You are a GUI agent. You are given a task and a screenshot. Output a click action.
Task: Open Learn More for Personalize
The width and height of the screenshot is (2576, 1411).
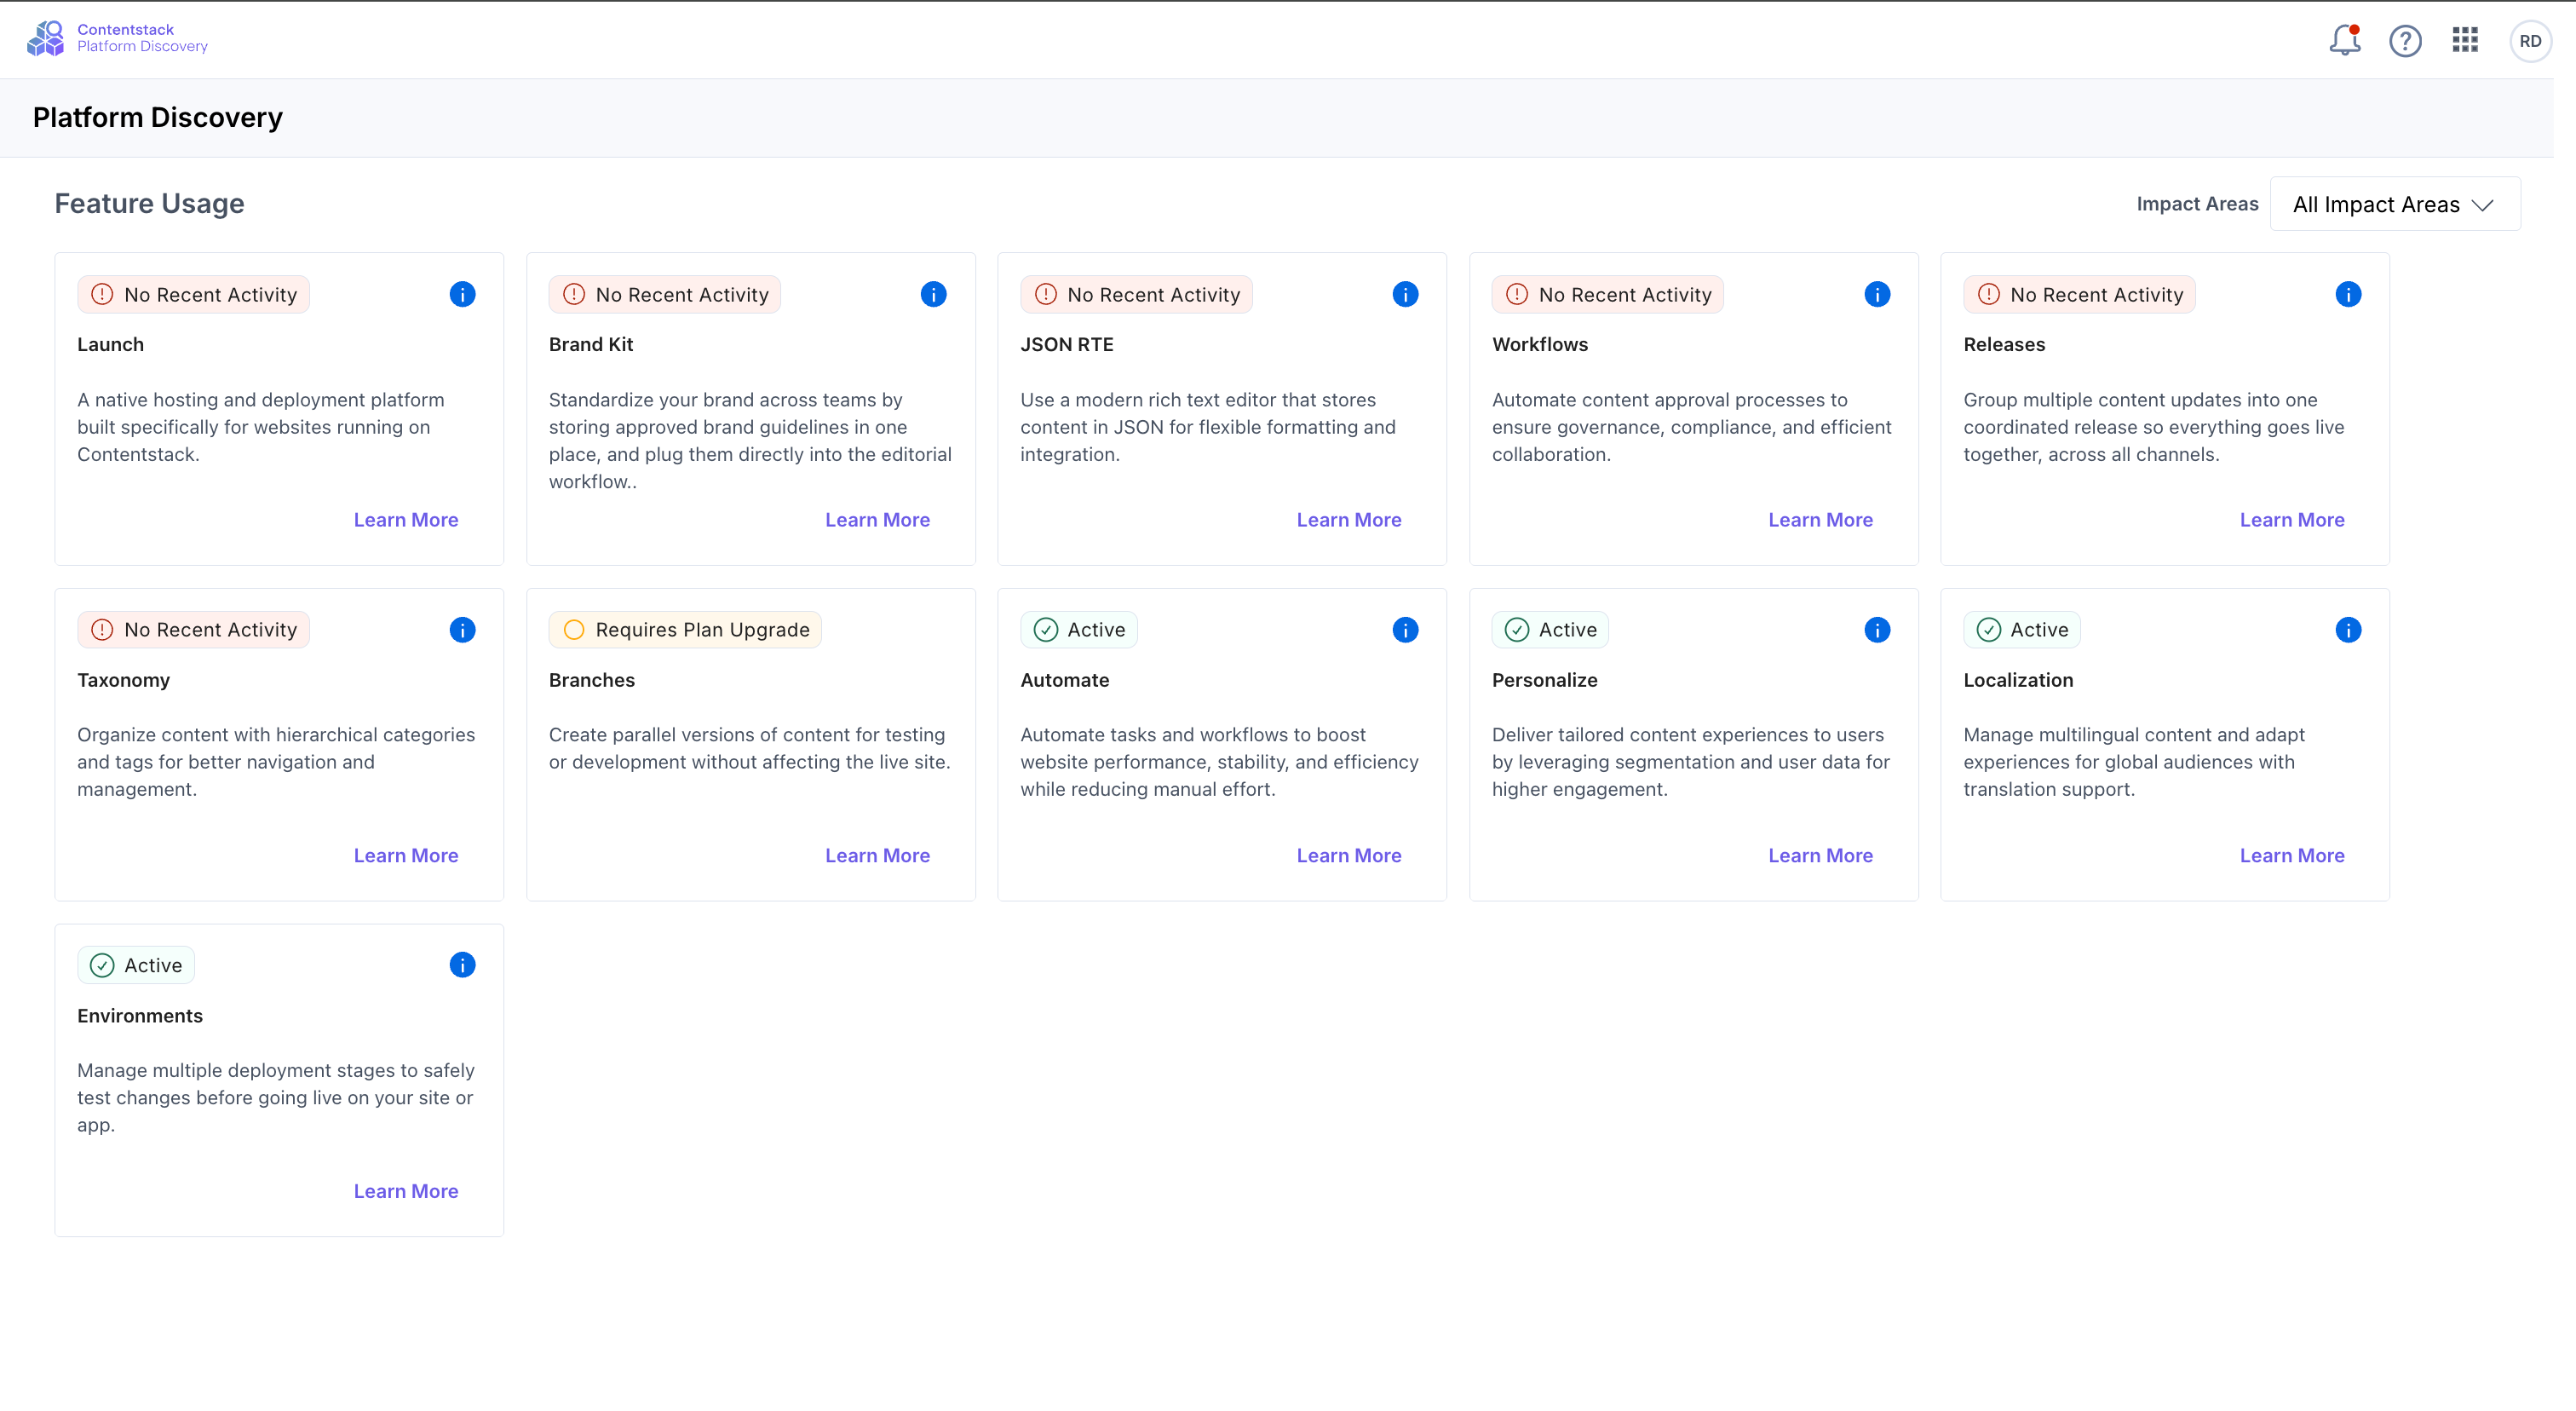(x=1820, y=856)
